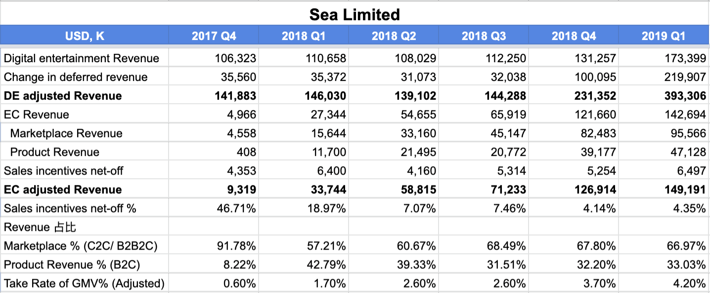Click the Revenue 占比 label cell
Screen dimensions: 710x293
click(x=85, y=227)
